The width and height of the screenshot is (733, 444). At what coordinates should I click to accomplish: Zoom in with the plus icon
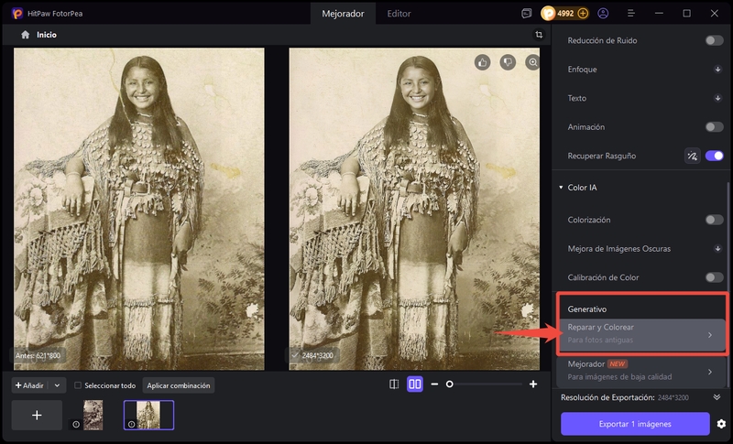coord(533,384)
